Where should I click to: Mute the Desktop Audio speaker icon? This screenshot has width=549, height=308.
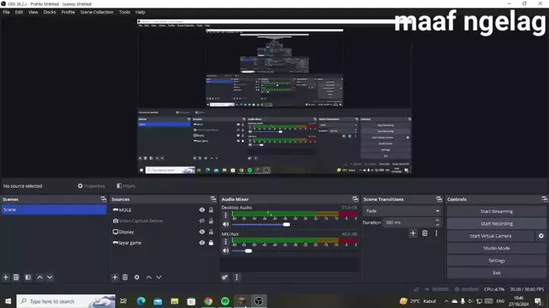(226, 224)
